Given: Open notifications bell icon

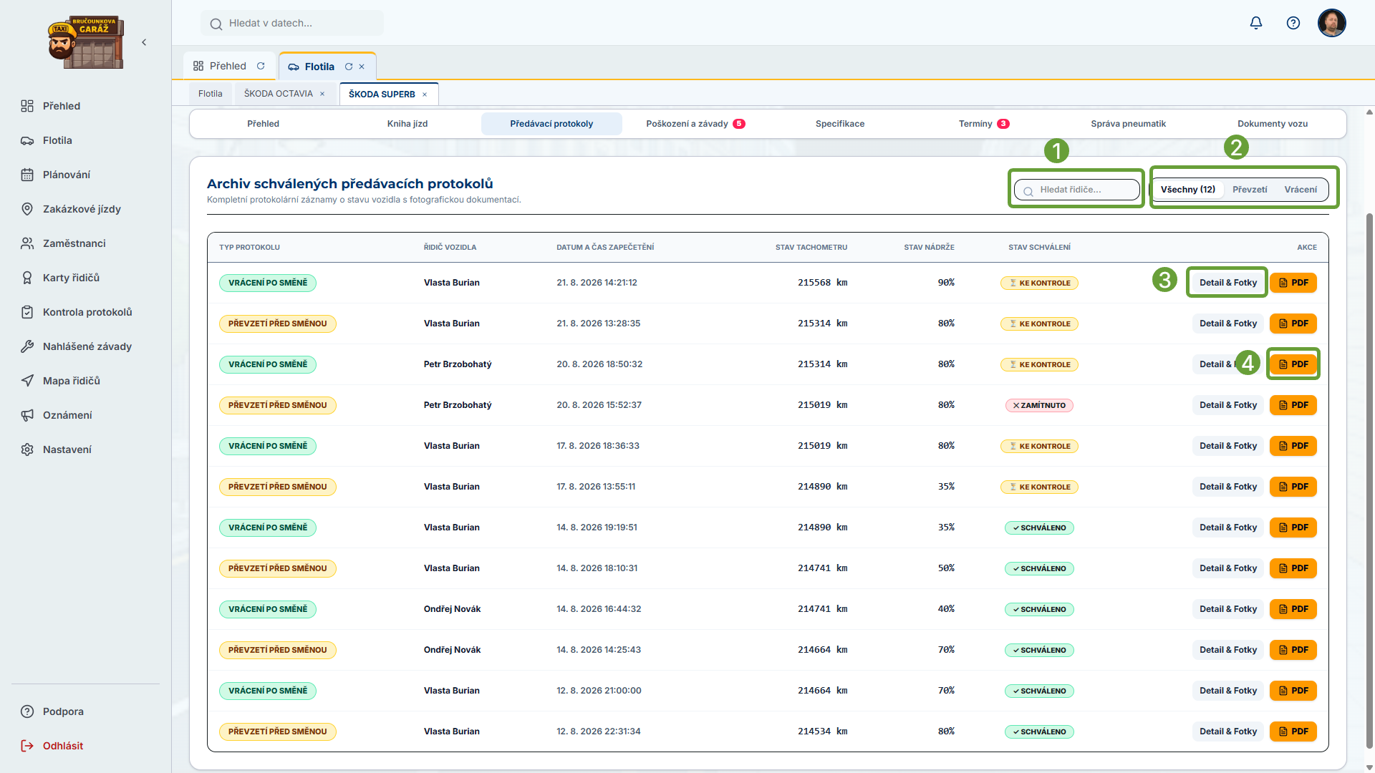Looking at the screenshot, I should click(1256, 23).
